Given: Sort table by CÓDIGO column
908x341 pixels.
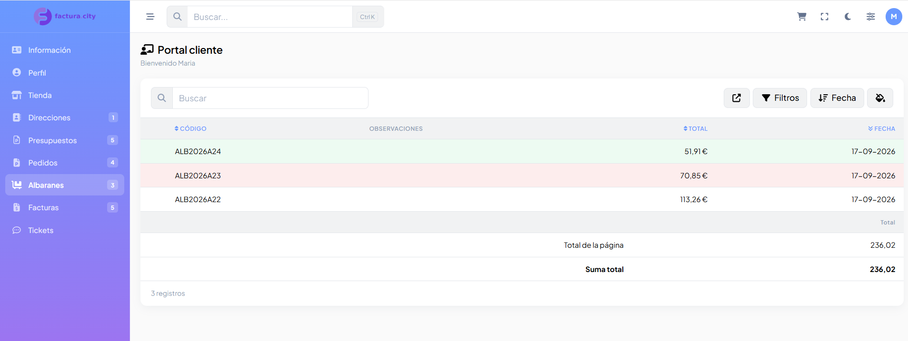Looking at the screenshot, I should tap(190, 129).
